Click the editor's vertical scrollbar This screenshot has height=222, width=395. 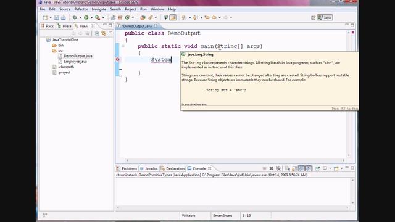(x=349, y=94)
